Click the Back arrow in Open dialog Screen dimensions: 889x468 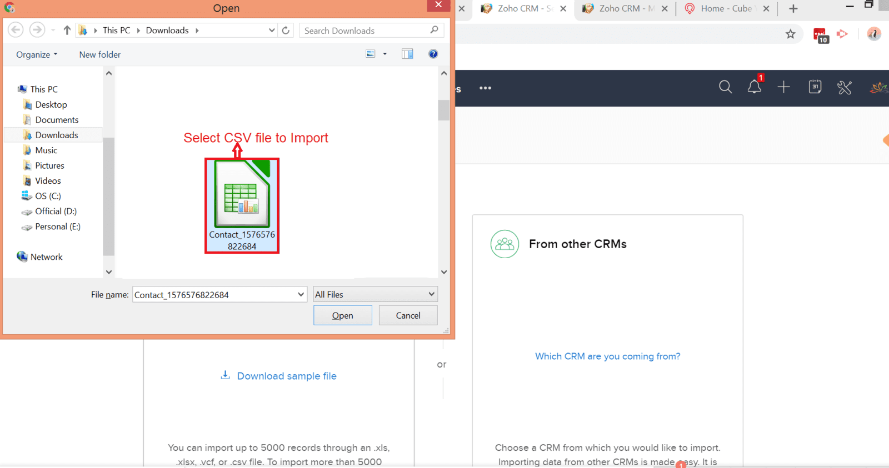tap(16, 30)
